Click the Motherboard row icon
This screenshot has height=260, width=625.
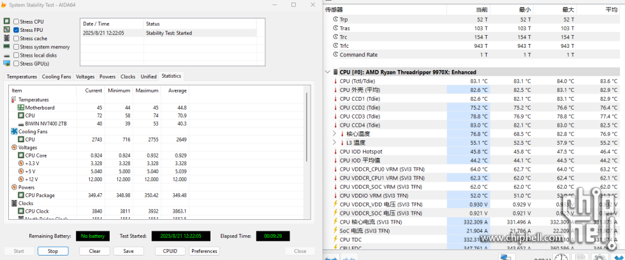21,108
